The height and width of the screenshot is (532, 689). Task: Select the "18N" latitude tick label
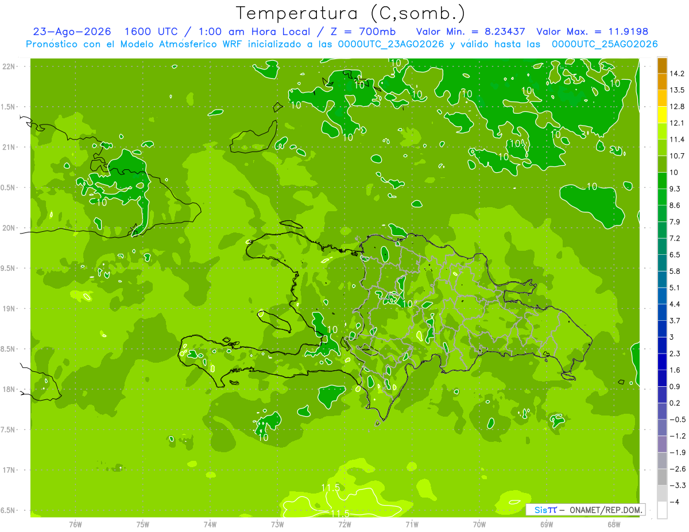tap(9, 389)
